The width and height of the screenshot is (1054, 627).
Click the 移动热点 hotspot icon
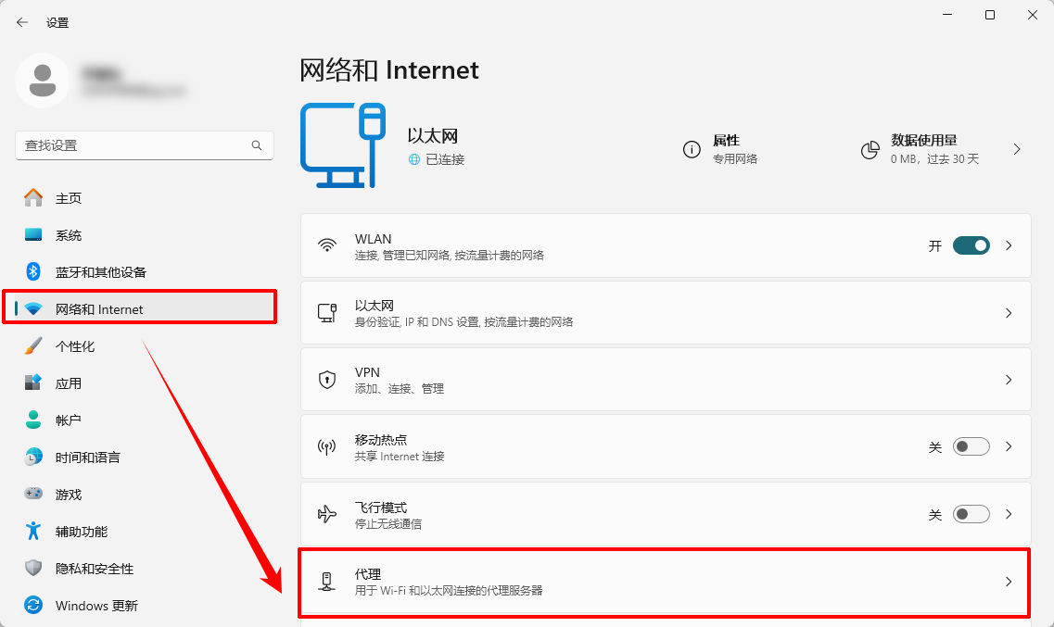click(327, 447)
